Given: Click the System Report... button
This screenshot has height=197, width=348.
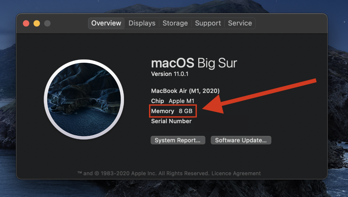Looking at the screenshot, I should click(x=178, y=140).
